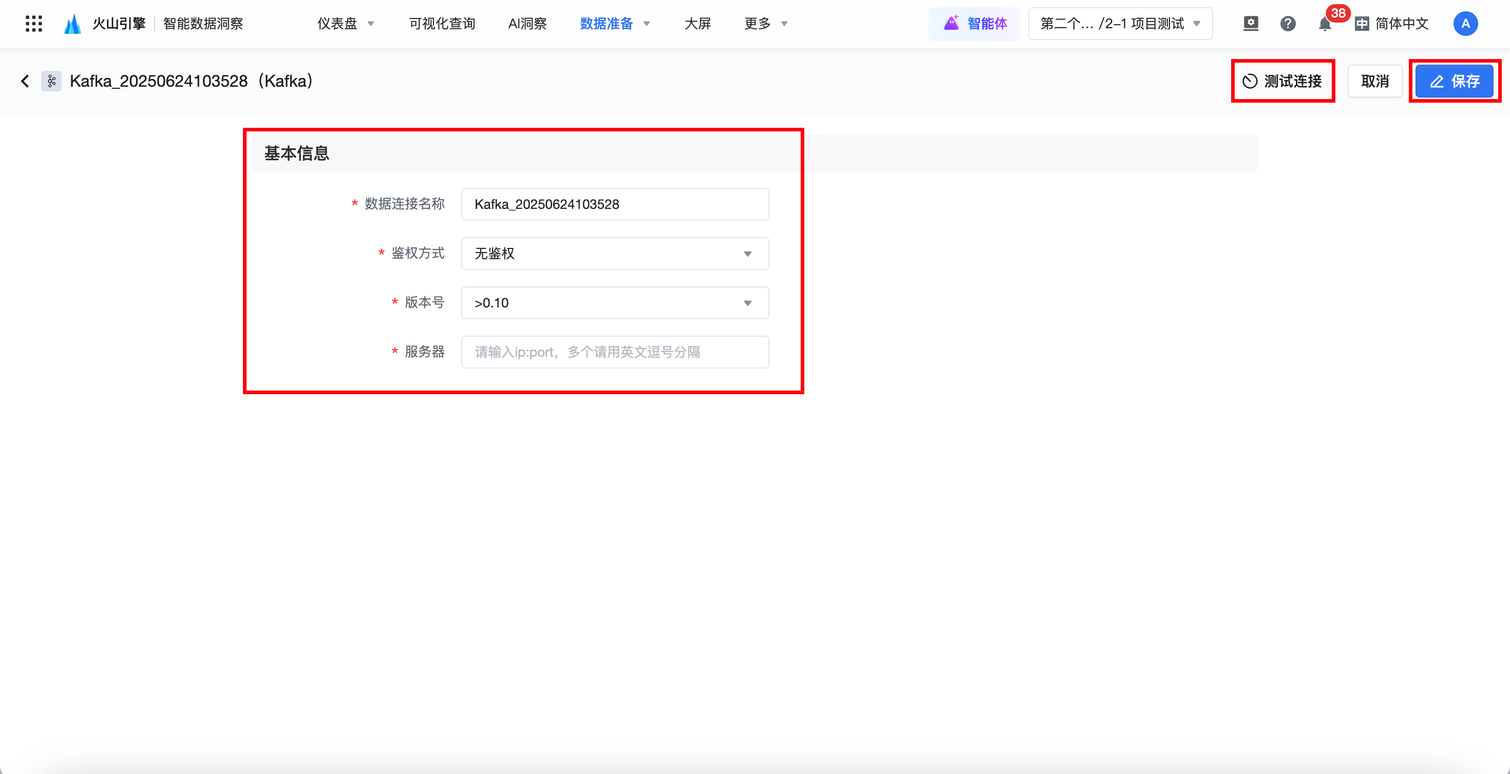1510x774 pixels.
Task: Go to 可视化查询 tab
Action: pos(442,24)
